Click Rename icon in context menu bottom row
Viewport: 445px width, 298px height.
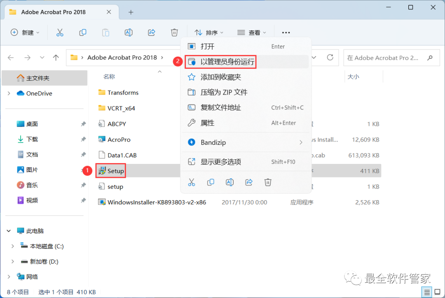(230, 182)
